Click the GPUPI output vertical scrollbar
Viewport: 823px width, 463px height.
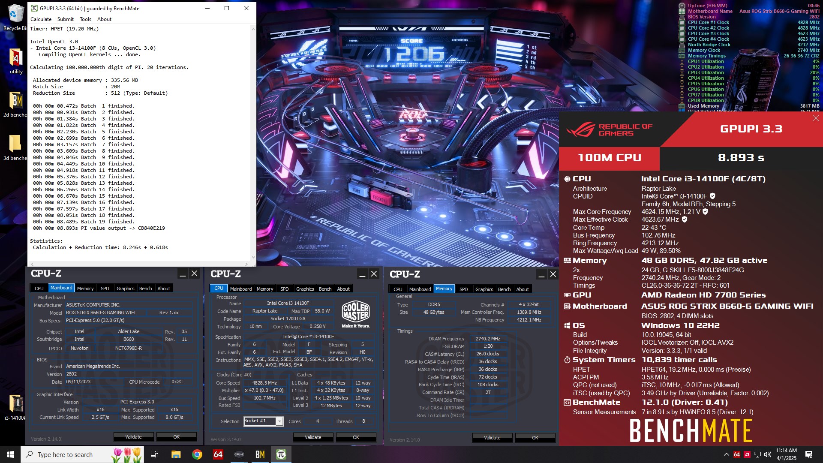[253, 143]
